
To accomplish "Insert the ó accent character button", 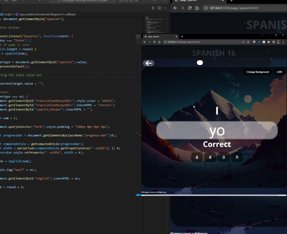I will [224, 157].
